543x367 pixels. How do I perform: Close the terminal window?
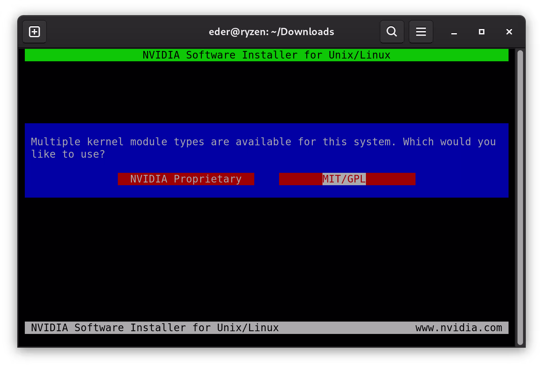(x=509, y=32)
